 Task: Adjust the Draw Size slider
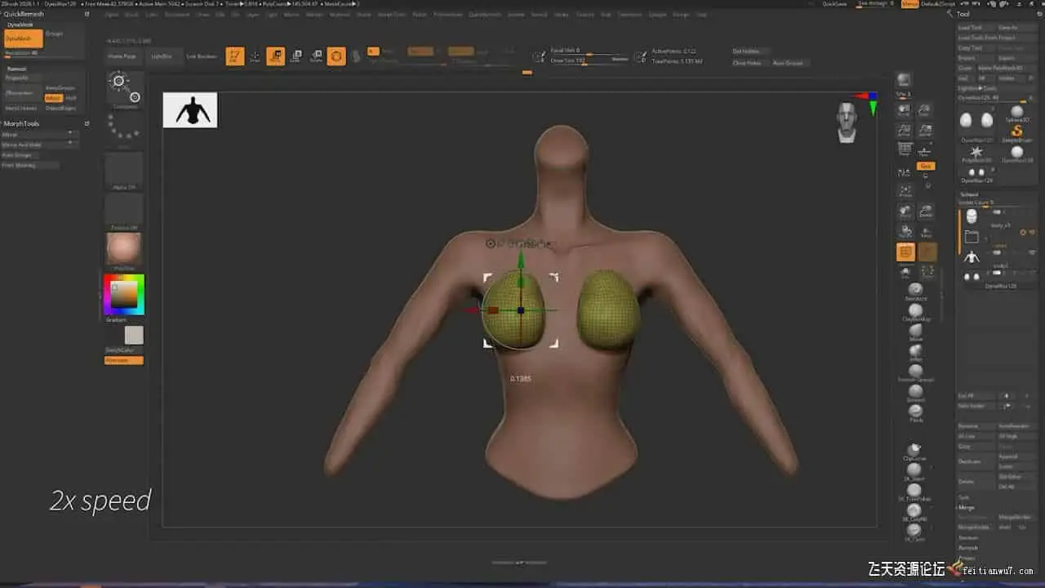589,60
